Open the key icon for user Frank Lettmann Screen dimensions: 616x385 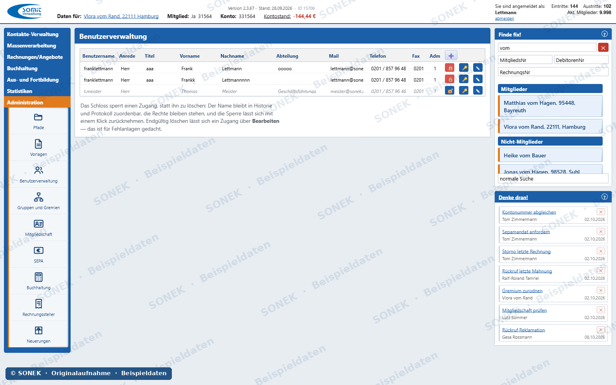[464, 68]
